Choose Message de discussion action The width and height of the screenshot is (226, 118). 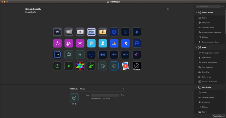210,53
